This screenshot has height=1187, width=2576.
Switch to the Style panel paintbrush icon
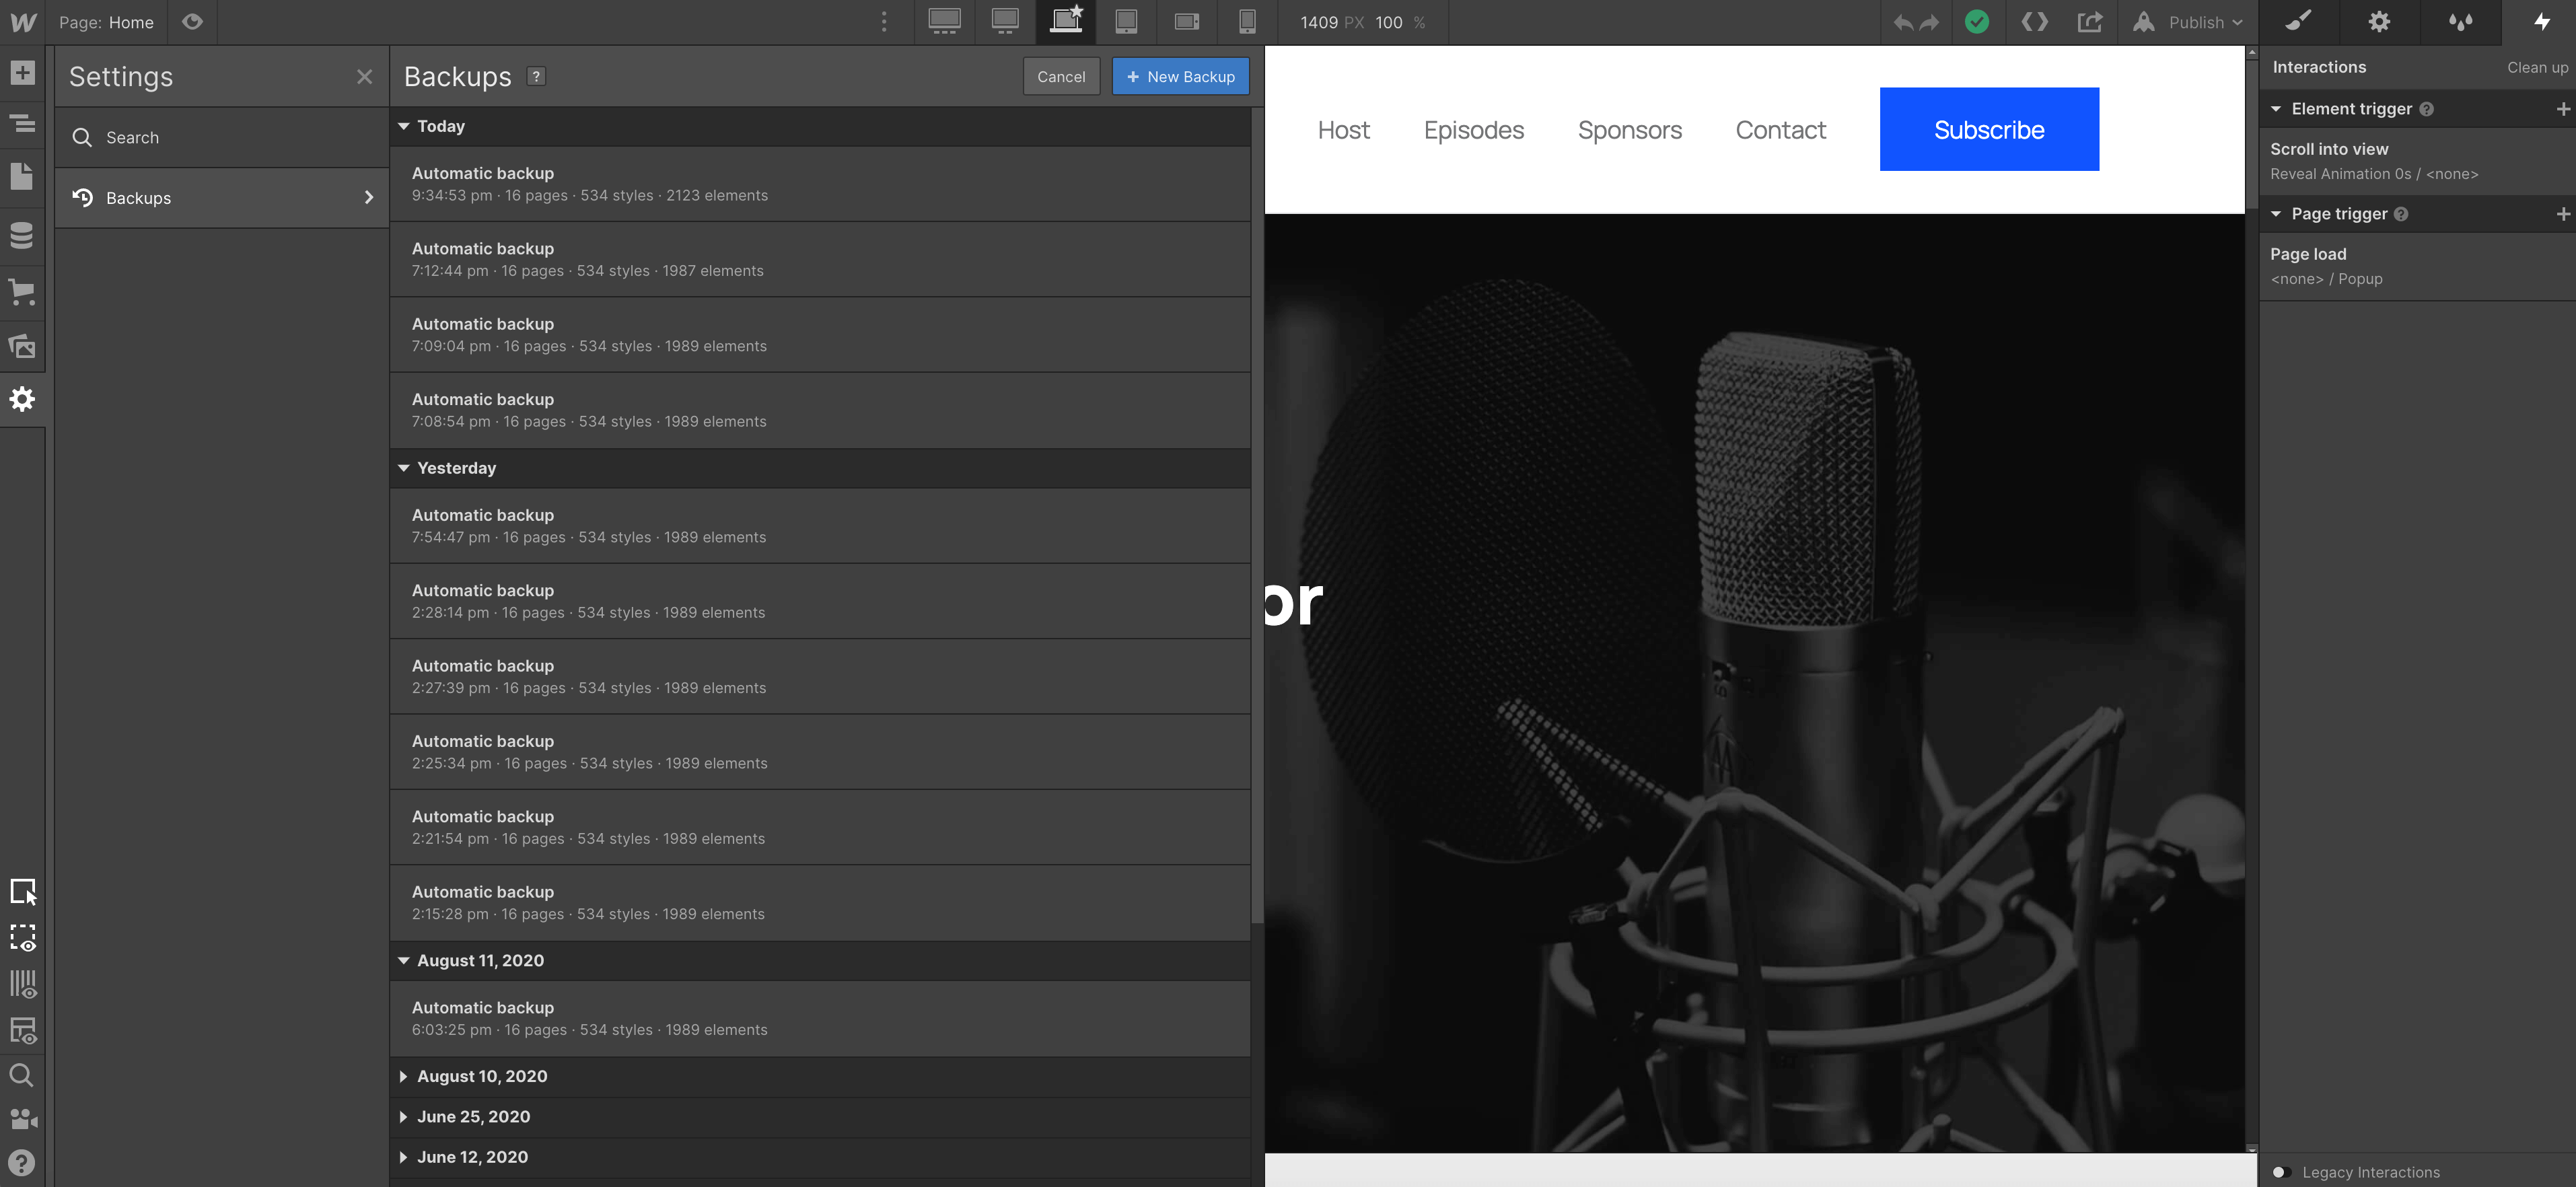click(x=2299, y=22)
